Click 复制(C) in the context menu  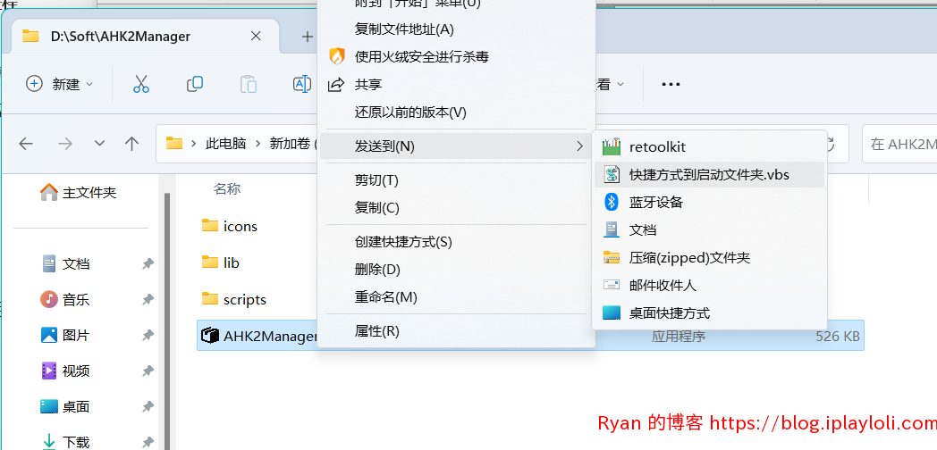456,208
